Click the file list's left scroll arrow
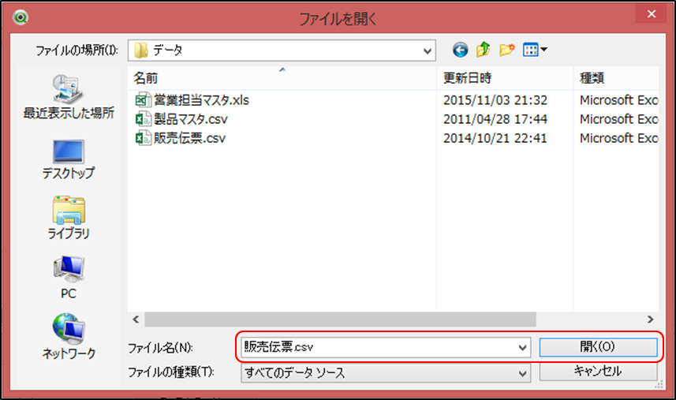Image resolution: width=676 pixels, height=400 pixels. coord(136,320)
